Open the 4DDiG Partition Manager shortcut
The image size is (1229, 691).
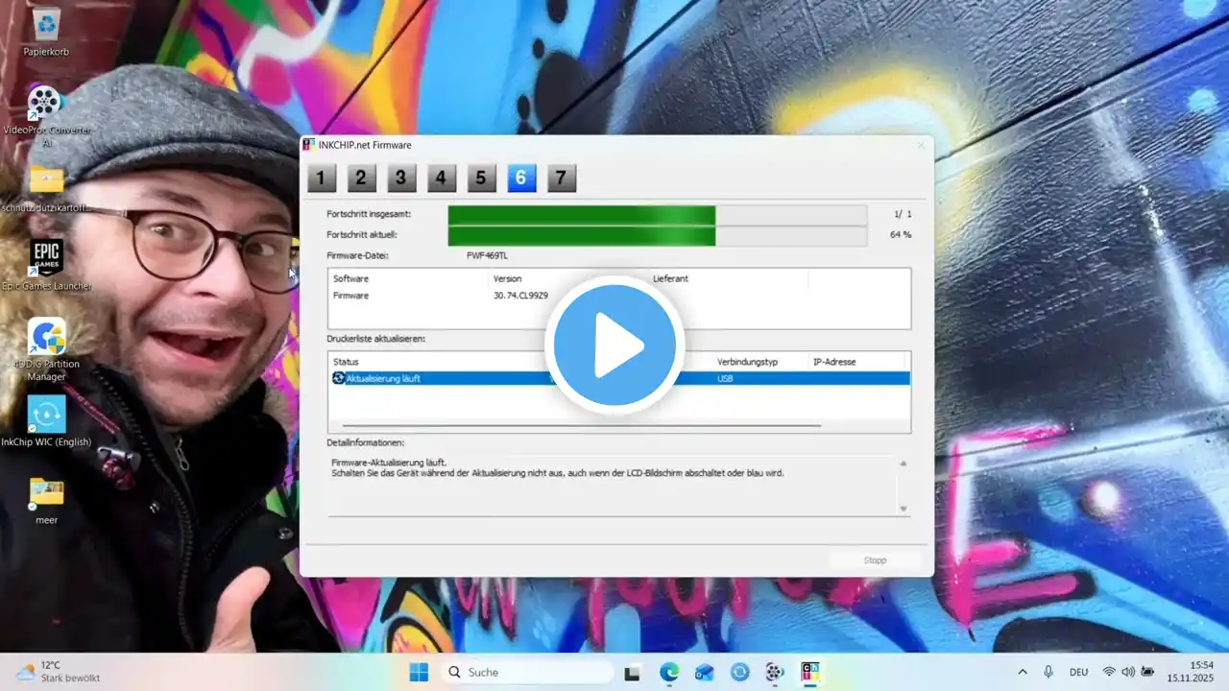click(x=46, y=336)
